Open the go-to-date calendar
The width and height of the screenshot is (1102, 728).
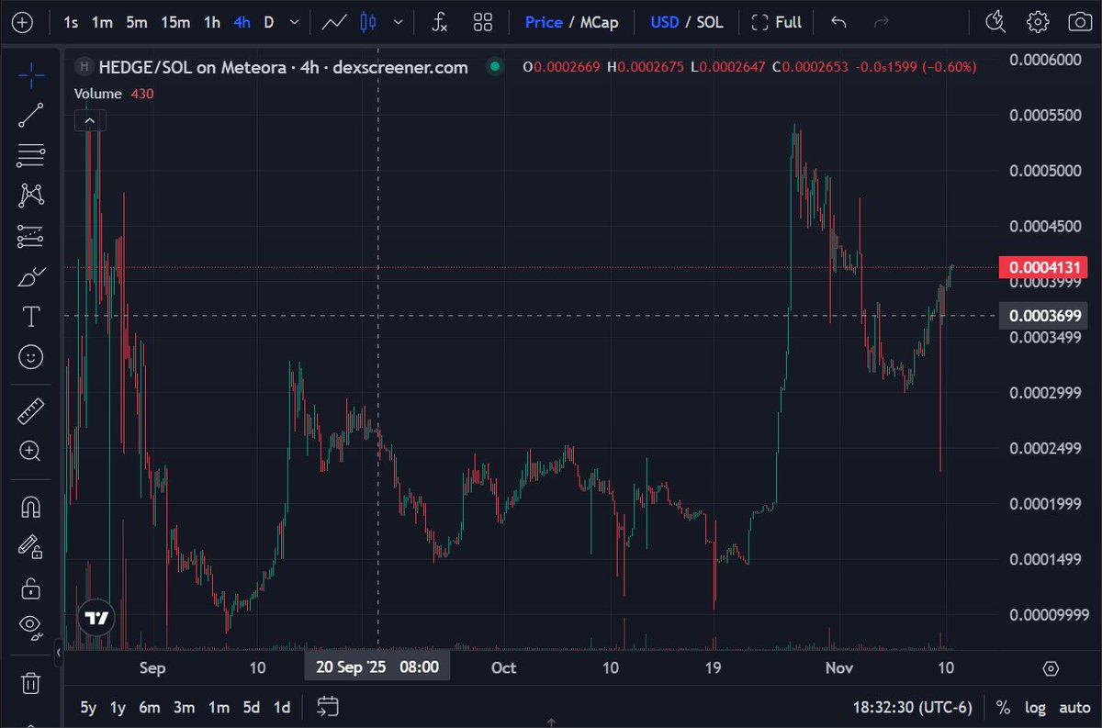pos(327,707)
